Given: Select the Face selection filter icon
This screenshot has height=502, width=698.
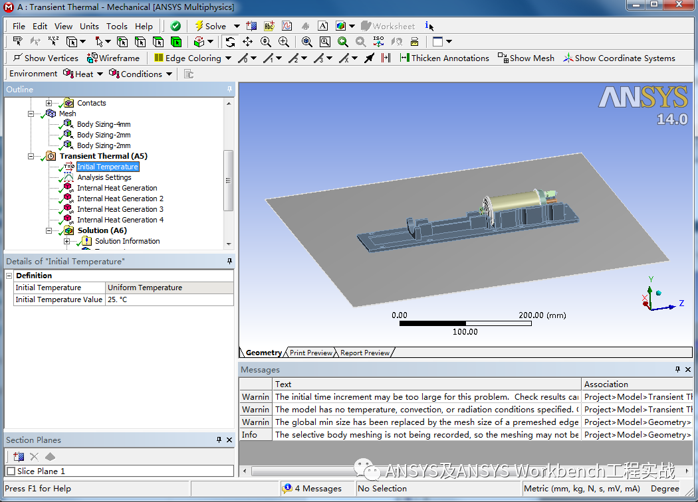Looking at the screenshot, I should click(158, 42).
